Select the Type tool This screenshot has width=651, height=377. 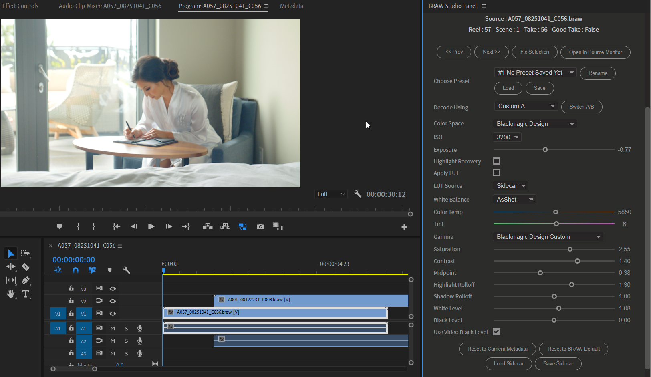[x=26, y=294]
